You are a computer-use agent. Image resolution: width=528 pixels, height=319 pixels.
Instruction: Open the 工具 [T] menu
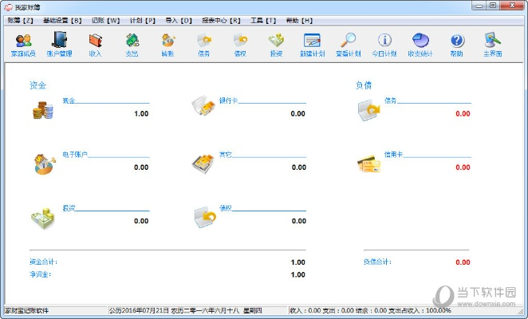(263, 21)
